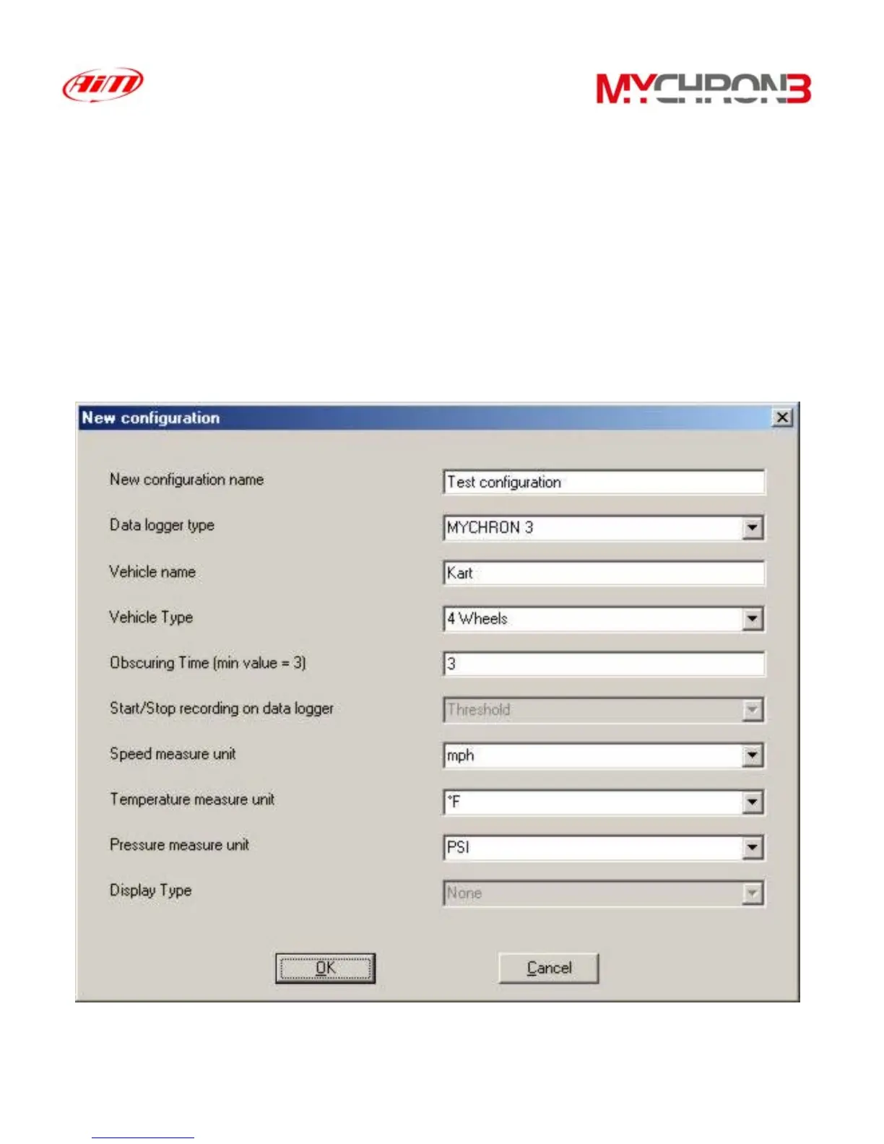Click the disabled Start/Stop recording dropdown

[604, 710]
